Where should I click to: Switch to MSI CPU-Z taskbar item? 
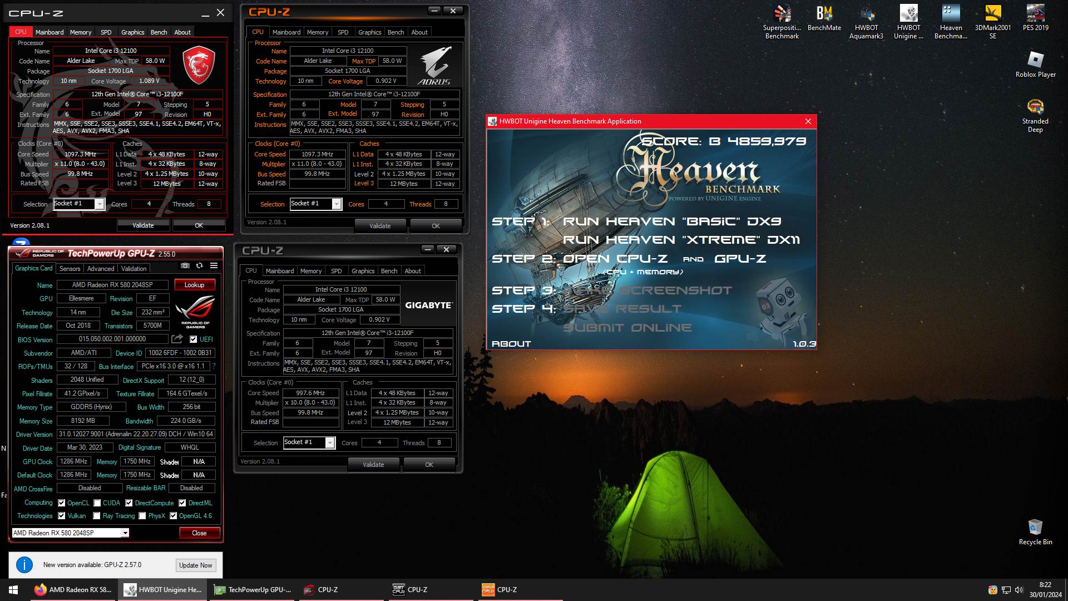342,590
